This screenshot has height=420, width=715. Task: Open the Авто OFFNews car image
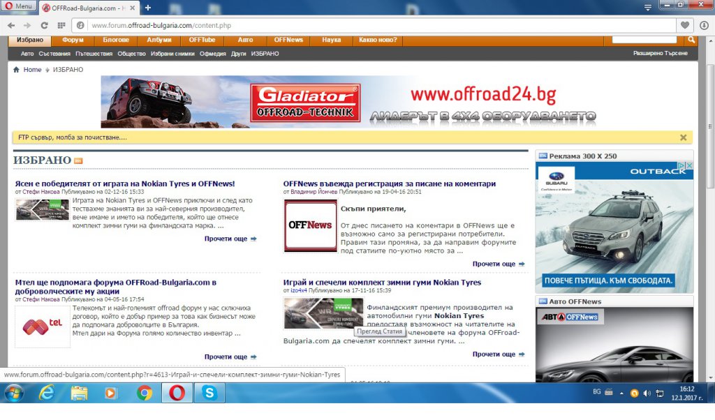(x=614, y=345)
